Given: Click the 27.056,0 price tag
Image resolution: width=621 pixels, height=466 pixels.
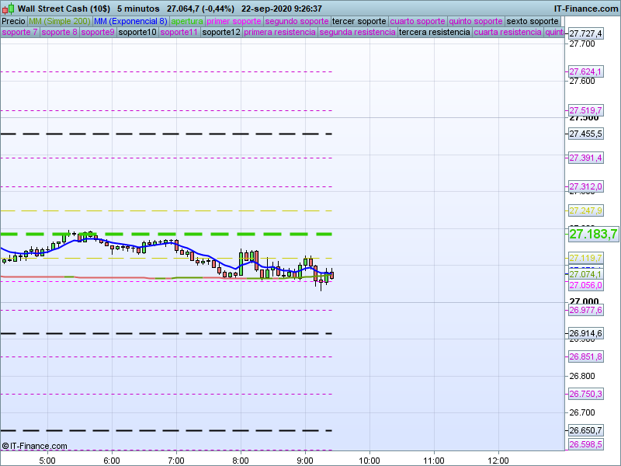Looking at the screenshot, I should [585, 285].
